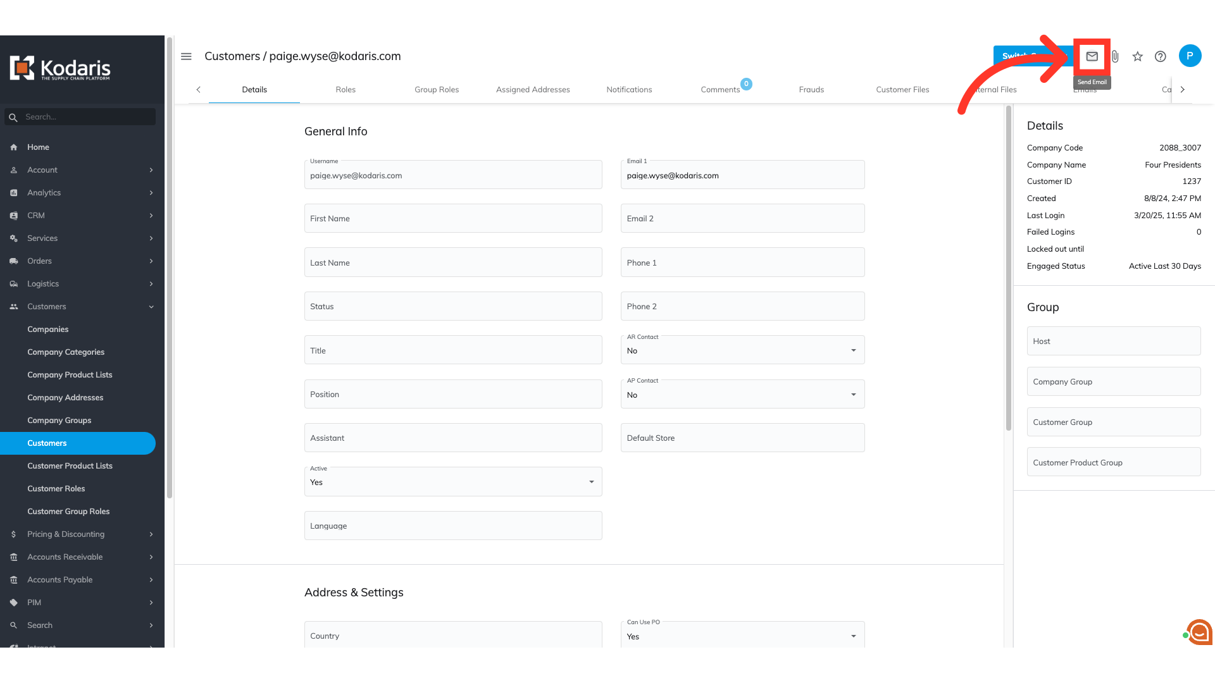Viewport: 1215px width, 683px height.
Task: Open the AP Contact dropdown
Action: (x=742, y=395)
